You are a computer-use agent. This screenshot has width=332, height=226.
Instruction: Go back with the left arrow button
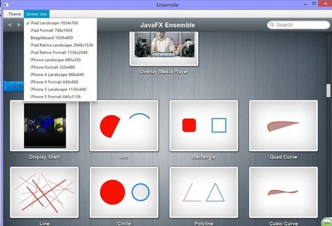pyautogui.click(x=10, y=25)
